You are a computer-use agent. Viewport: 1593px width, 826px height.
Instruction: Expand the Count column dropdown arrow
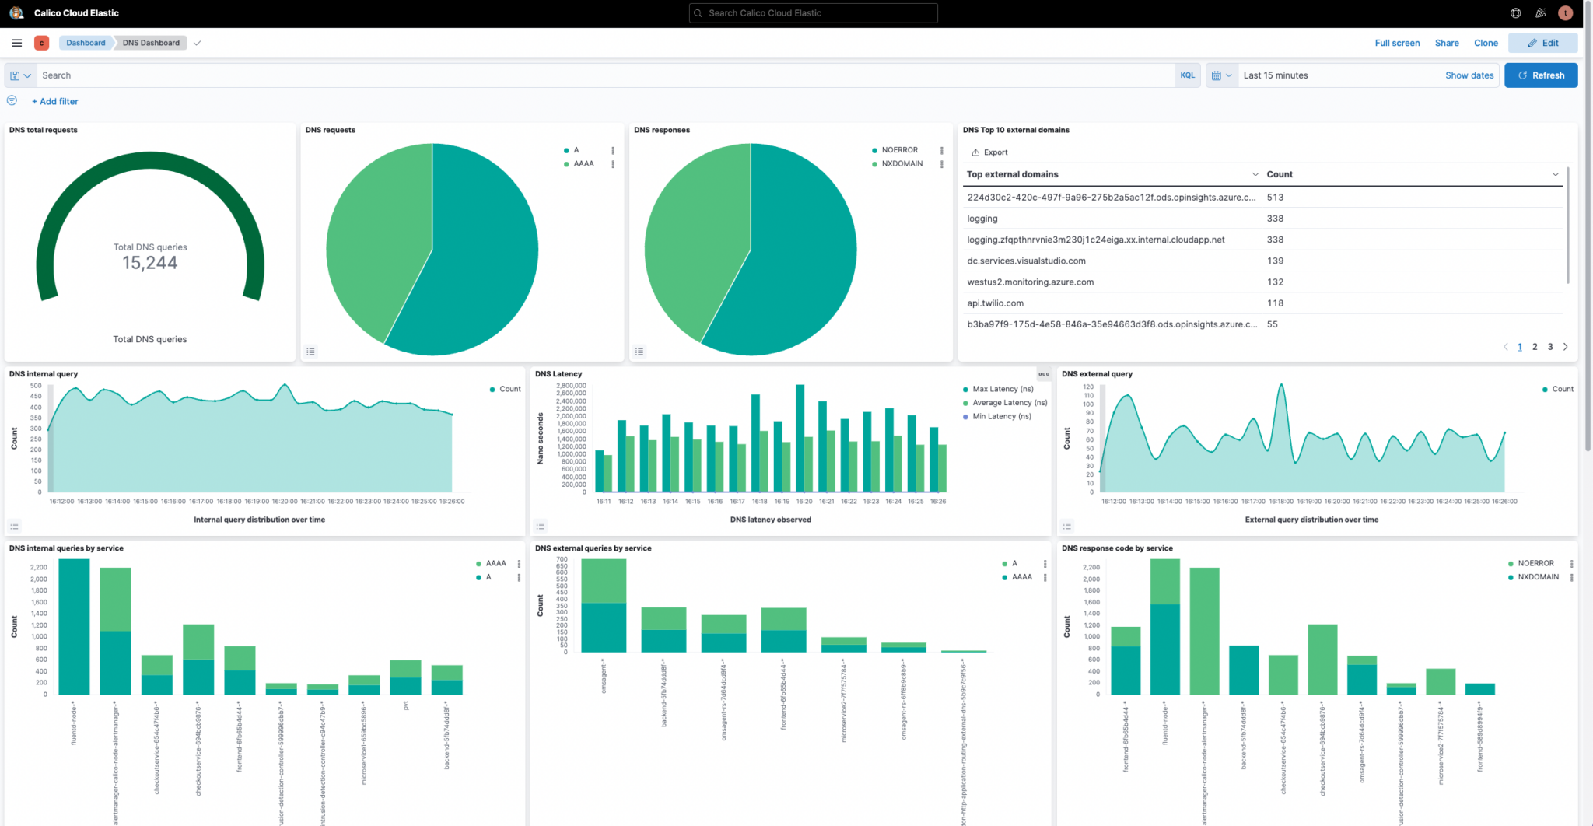click(x=1556, y=174)
